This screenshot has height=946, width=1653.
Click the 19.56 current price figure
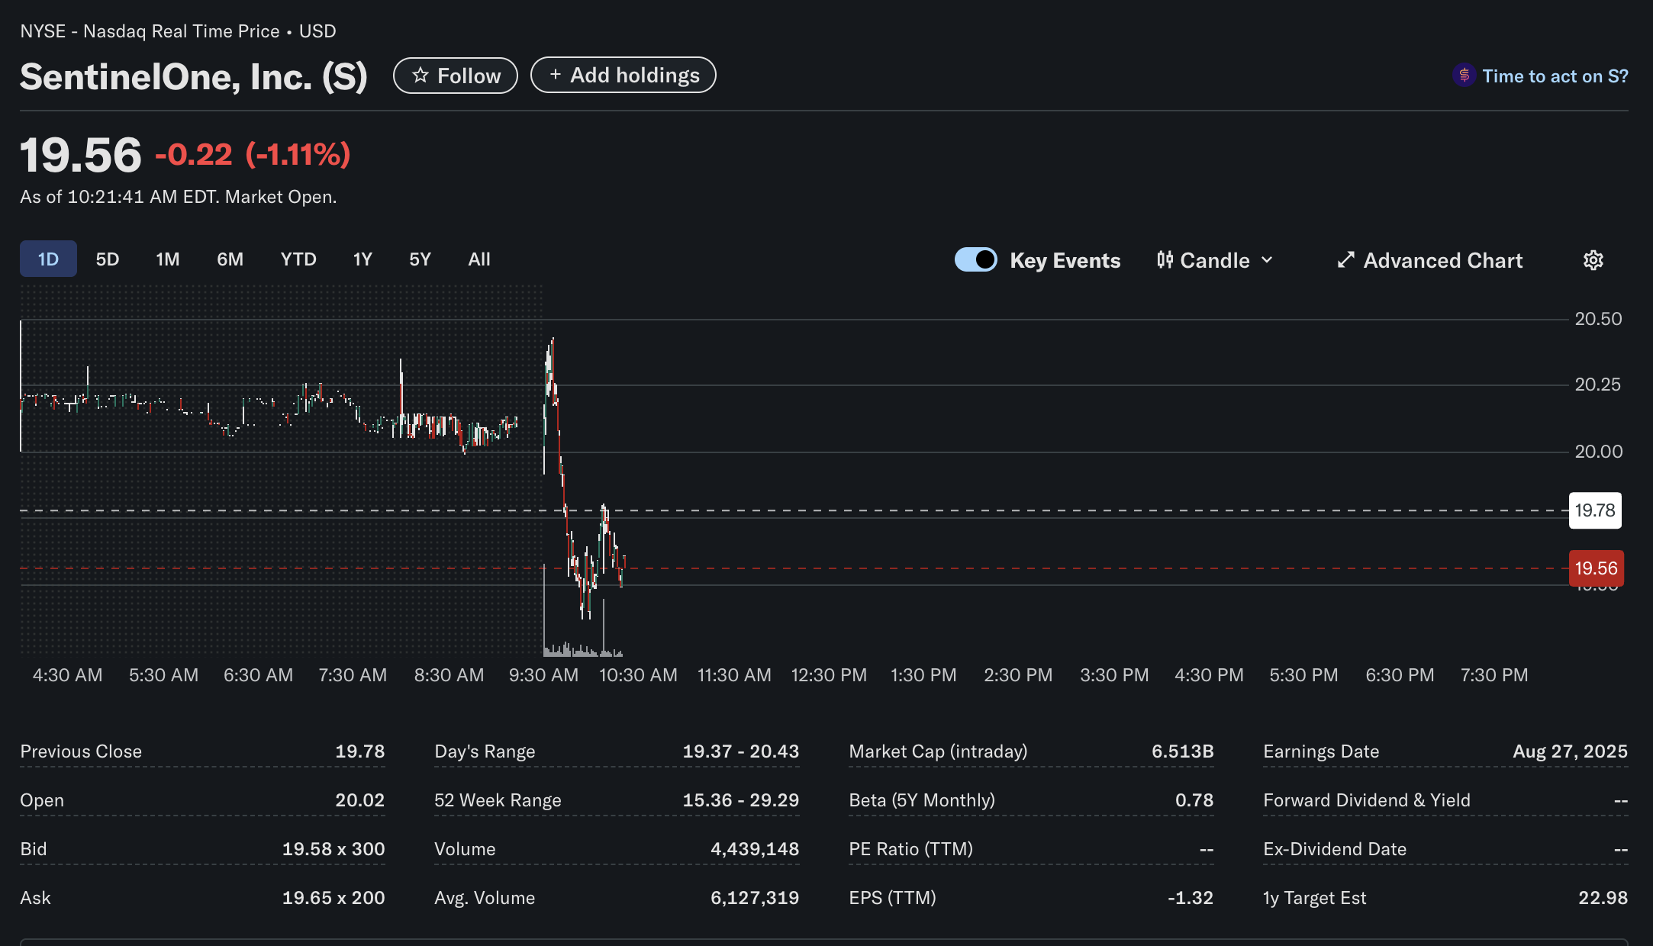click(81, 155)
